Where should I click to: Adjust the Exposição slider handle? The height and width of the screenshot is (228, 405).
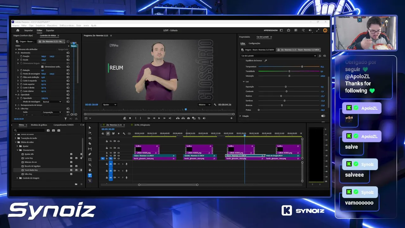coord(286,86)
